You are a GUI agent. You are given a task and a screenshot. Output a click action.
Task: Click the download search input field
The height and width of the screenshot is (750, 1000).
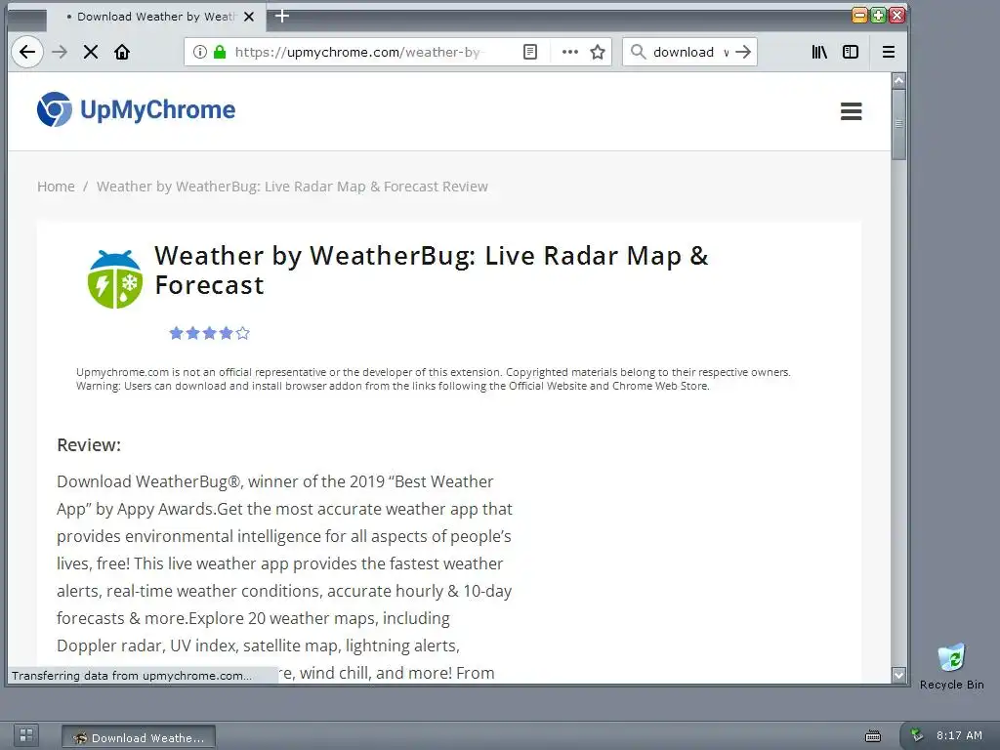click(690, 52)
